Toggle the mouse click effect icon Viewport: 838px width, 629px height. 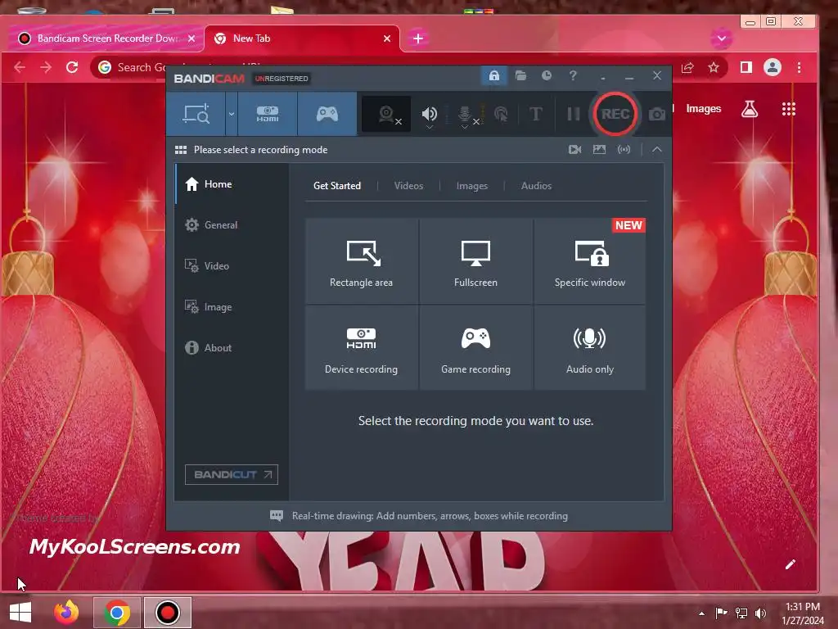(501, 114)
